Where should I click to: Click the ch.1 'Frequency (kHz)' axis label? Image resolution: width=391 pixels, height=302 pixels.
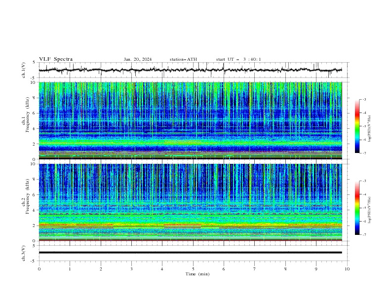[x=28, y=114]
